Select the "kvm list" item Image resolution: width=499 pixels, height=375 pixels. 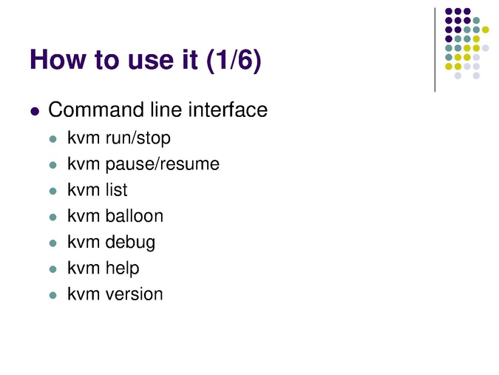point(97,190)
